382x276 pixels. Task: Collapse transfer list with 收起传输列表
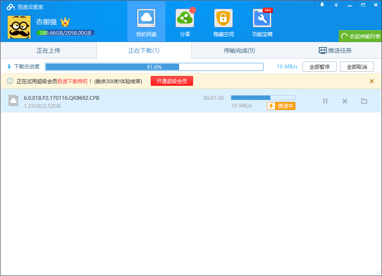(x=360, y=37)
